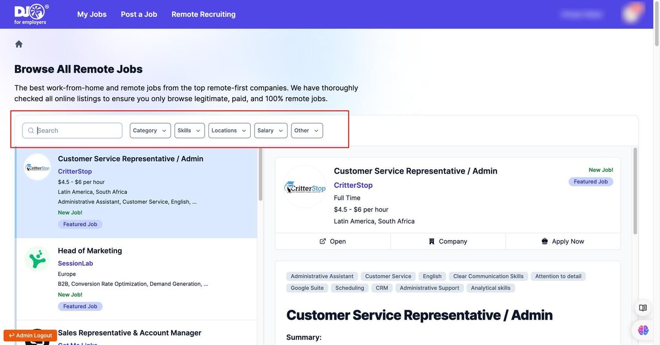Click the search magnifier icon
The width and height of the screenshot is (660, 345).
pyautogui.click(x=31, y=131)
